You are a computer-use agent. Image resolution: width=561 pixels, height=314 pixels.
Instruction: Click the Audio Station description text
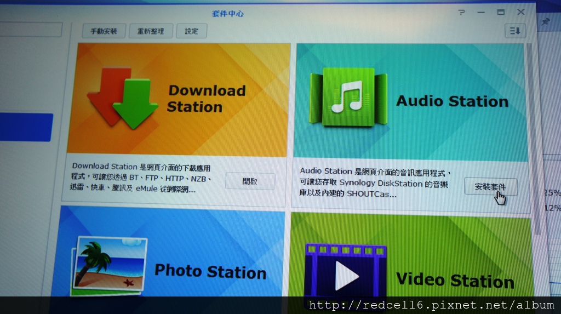pos(375,182)
